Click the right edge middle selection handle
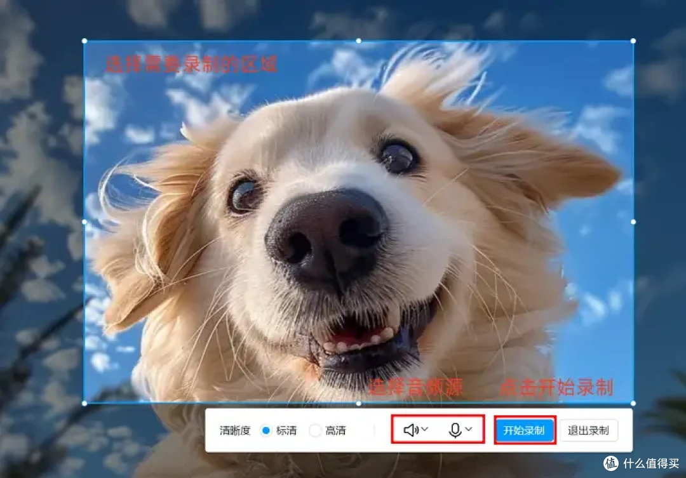This screenshot has width=686, height=478. point(633,222)
